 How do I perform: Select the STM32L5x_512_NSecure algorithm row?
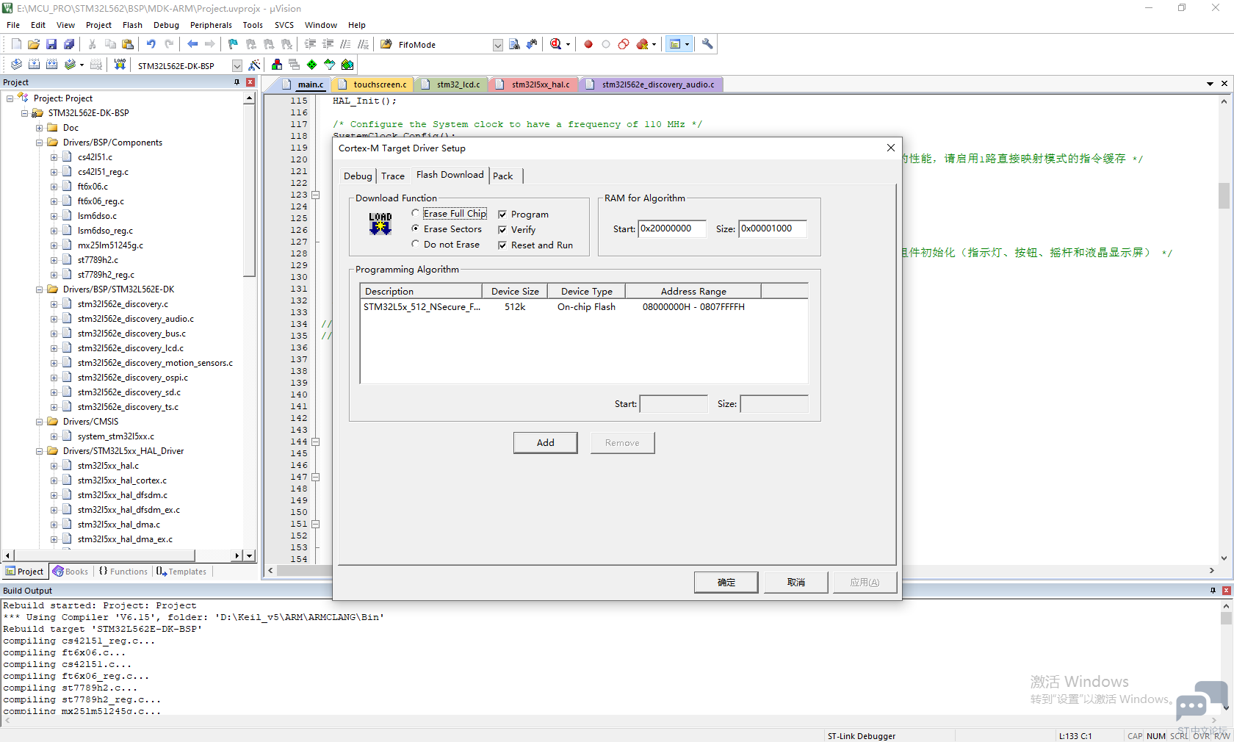pos(584,307)
